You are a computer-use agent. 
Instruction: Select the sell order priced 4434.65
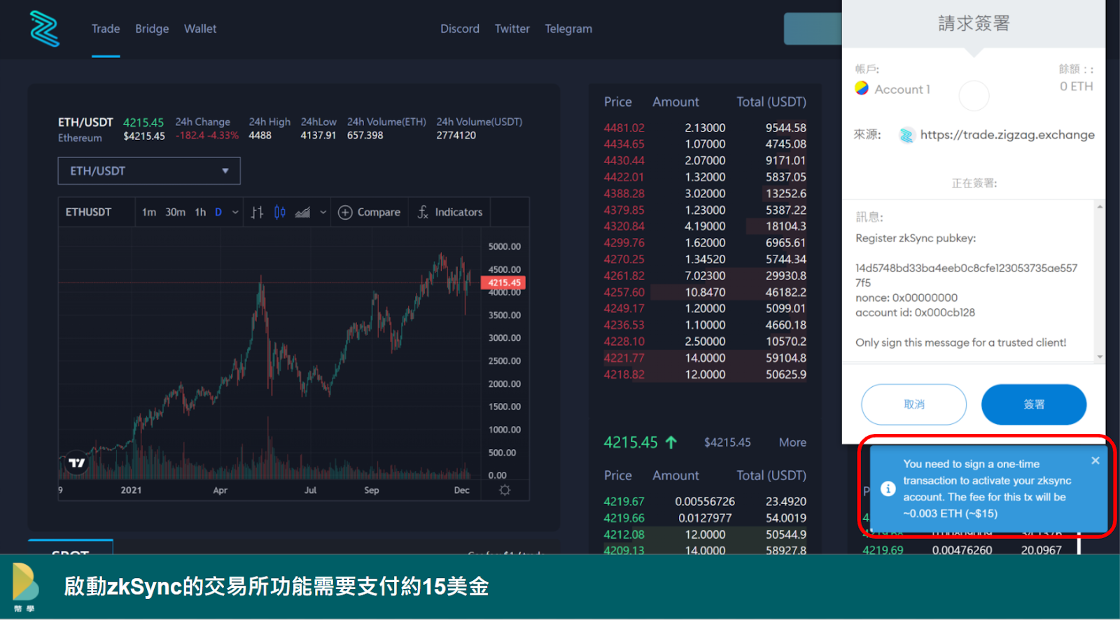(705, 144)
